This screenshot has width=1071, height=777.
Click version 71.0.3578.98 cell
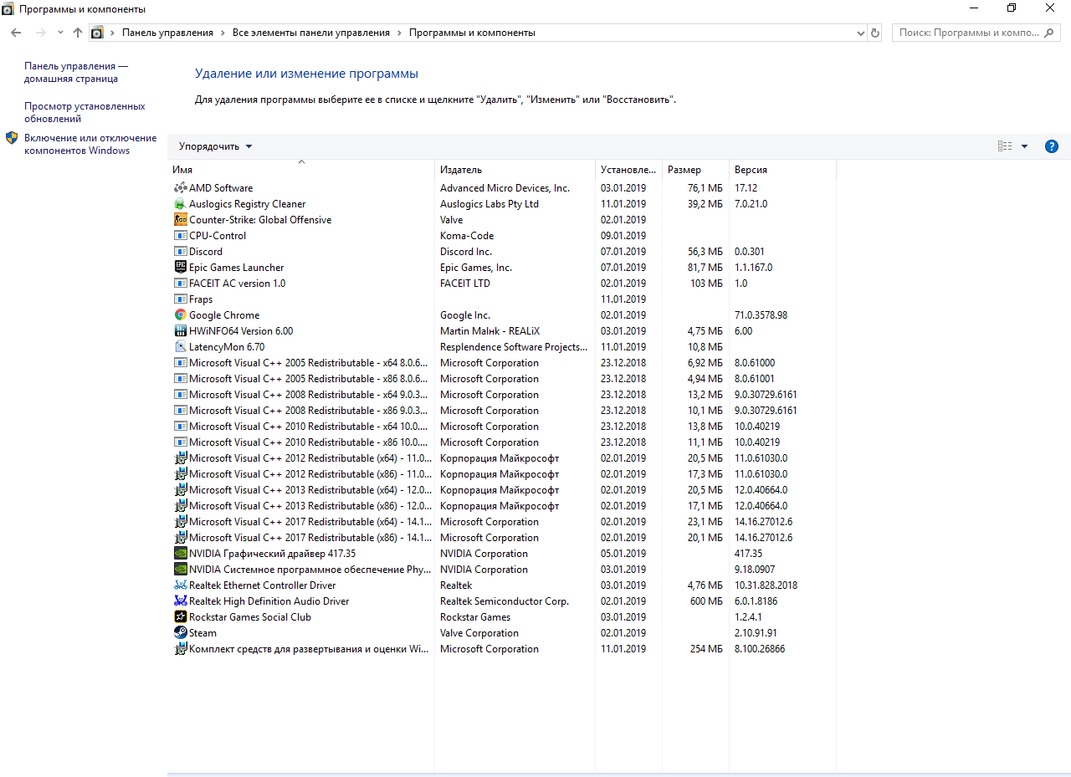tap(761, 315)
